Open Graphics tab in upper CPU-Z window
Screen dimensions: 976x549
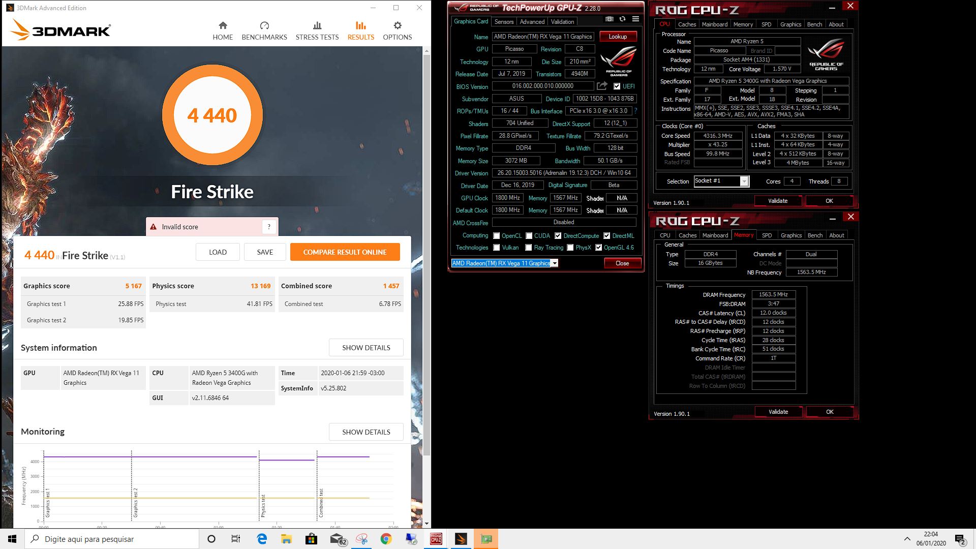click(790, 24)
